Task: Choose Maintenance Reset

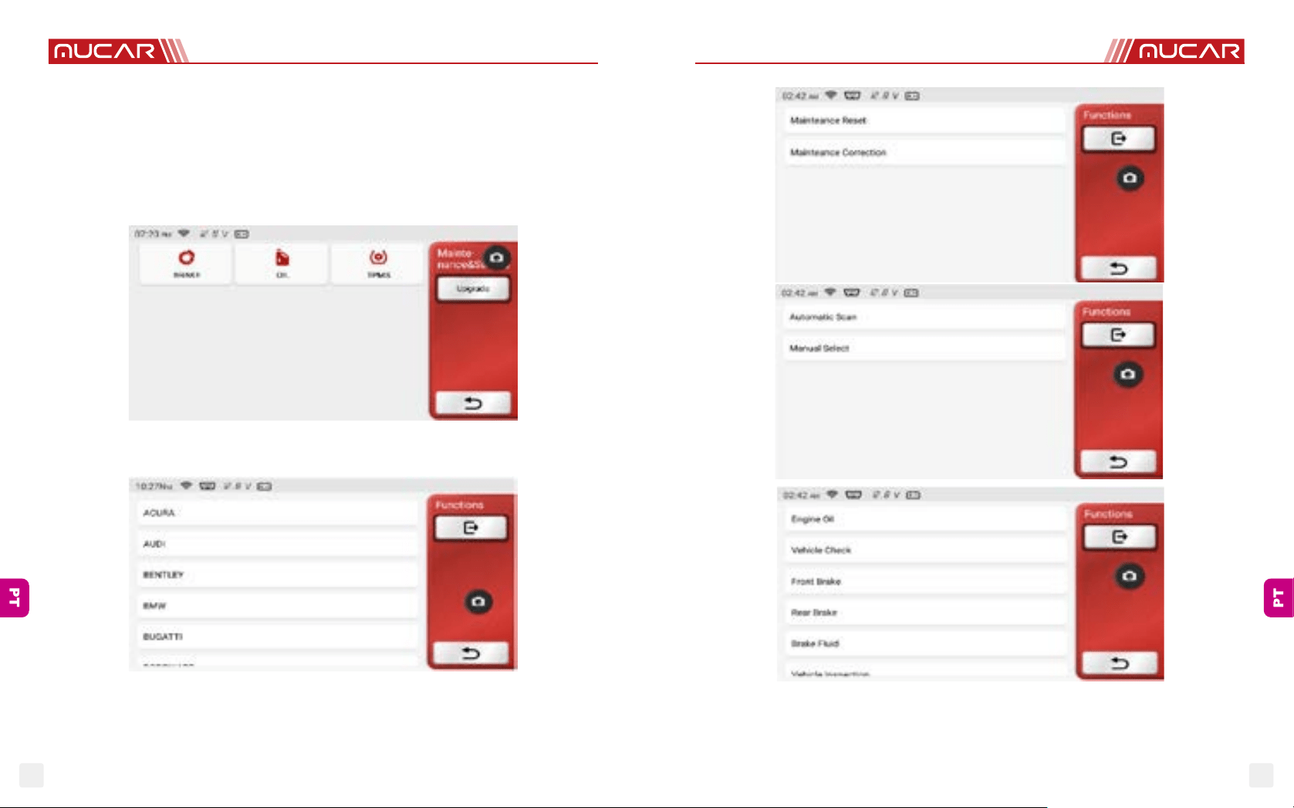Action: coord(924,120)
